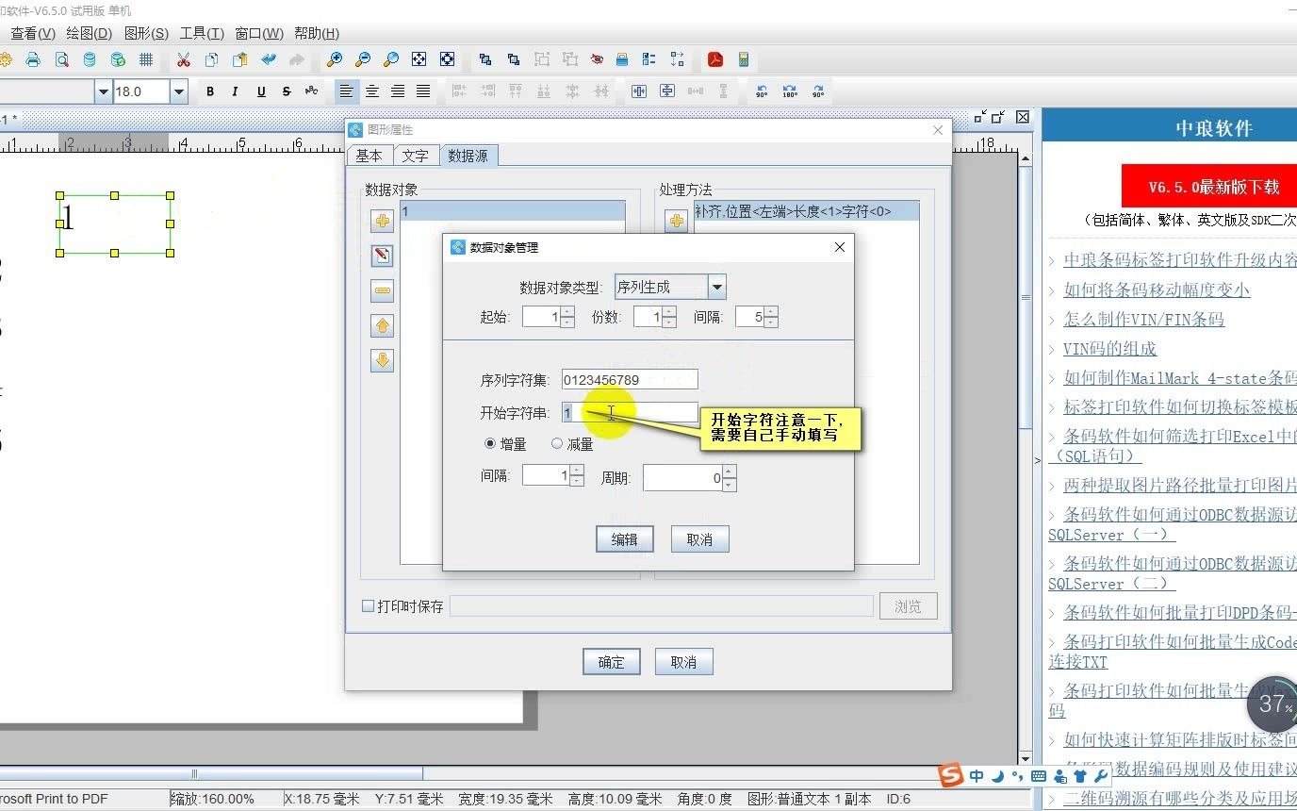Apply underline formatting to text
Image resolution: width=1297 pixels, height=811 pixels.
pos(260,91)
